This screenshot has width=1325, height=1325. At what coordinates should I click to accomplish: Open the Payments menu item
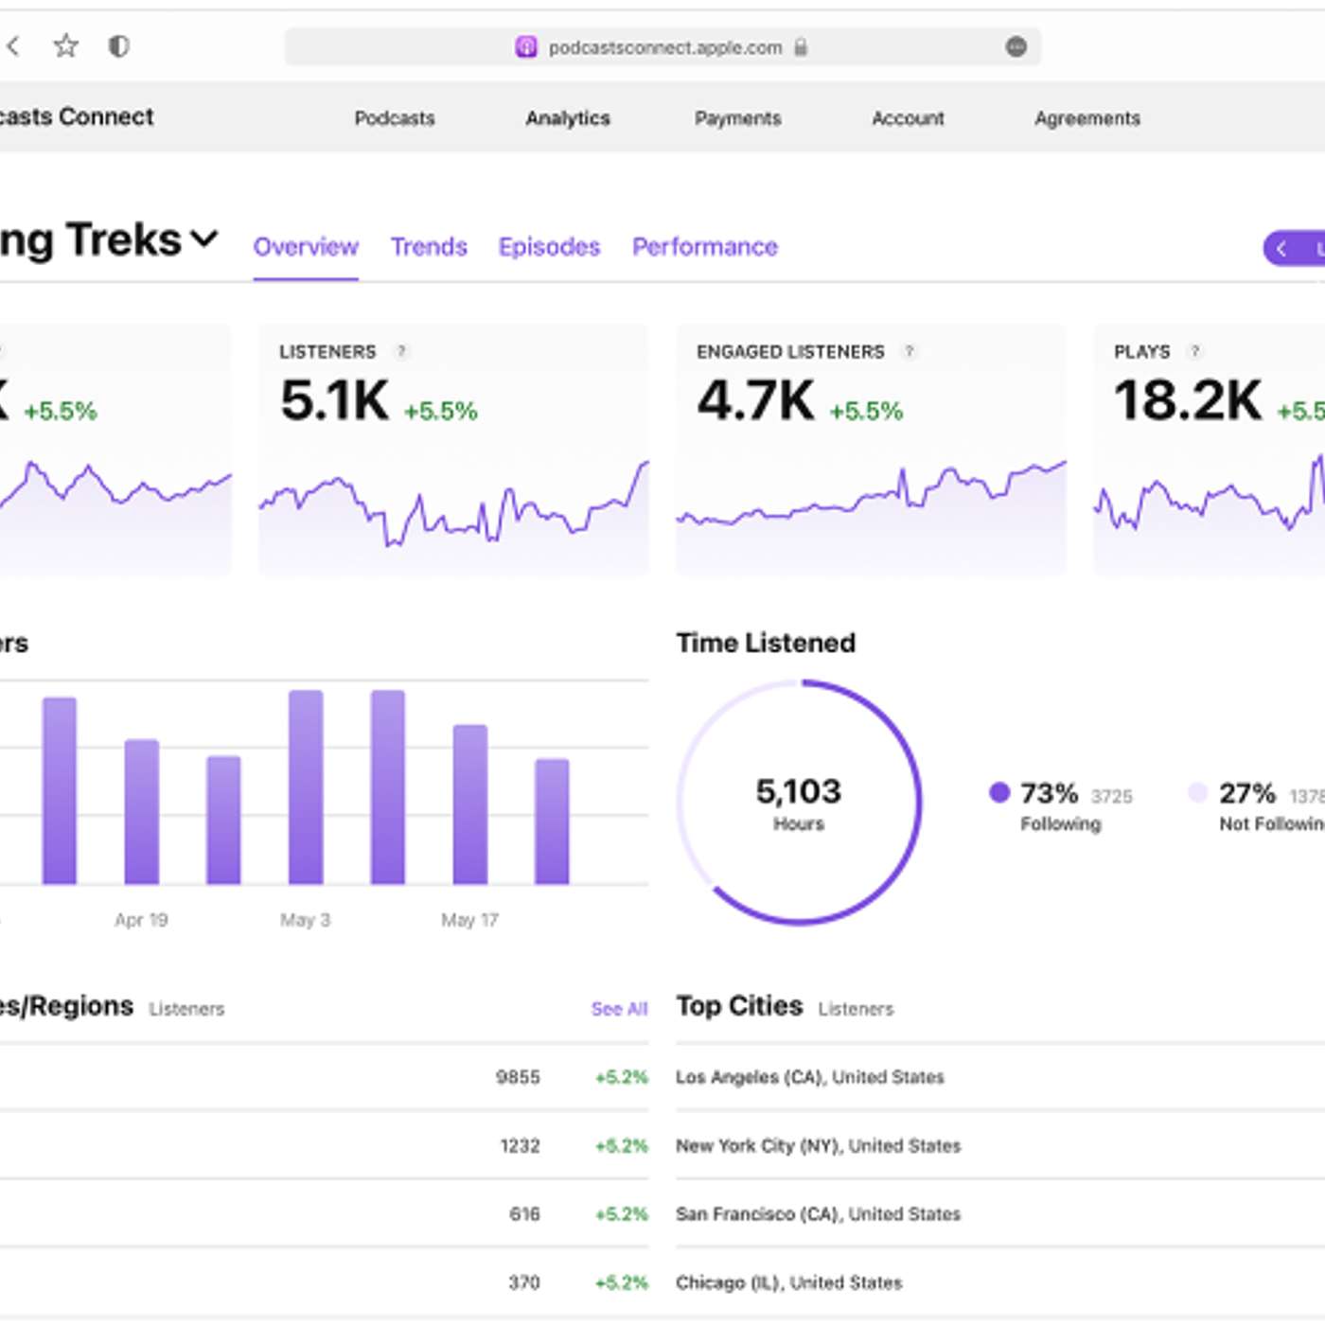(737, 118)
